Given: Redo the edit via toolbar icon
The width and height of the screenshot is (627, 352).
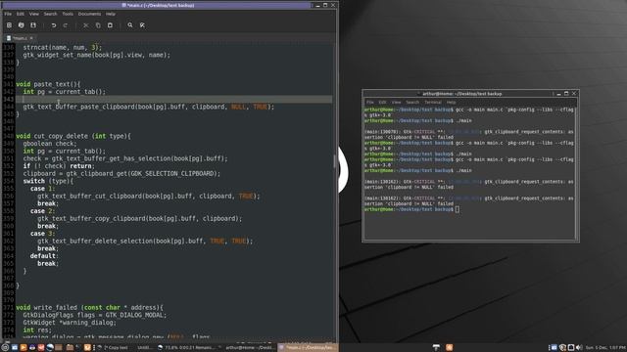Looking at the screenshot, I should (66, 25).
